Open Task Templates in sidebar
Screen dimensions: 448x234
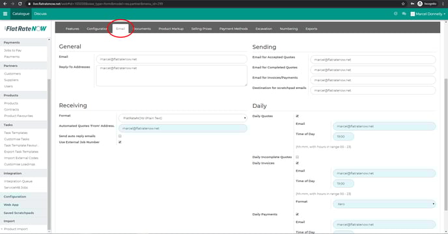coord(16,133)
